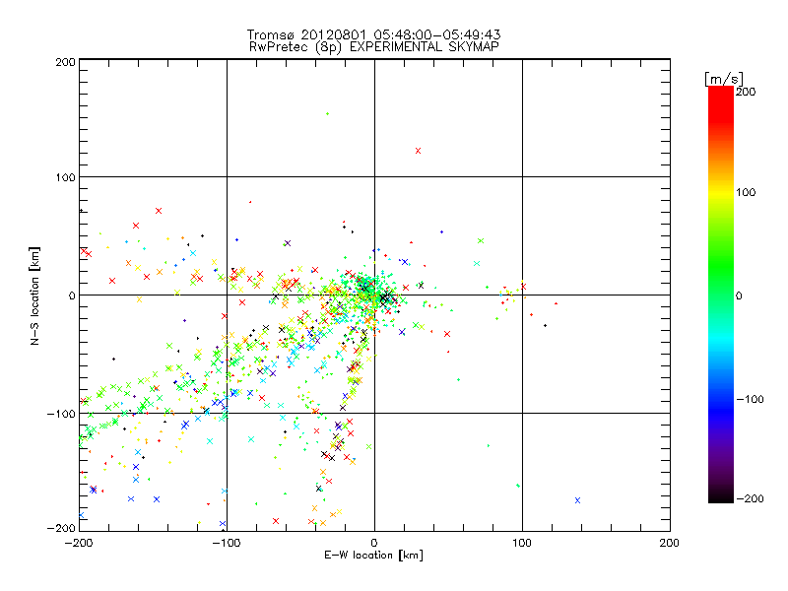The image size is (788, 591).
Task: Click the '[m/s]' colorbar unit label
Action: pyautogui.click(x=723, y=79)
